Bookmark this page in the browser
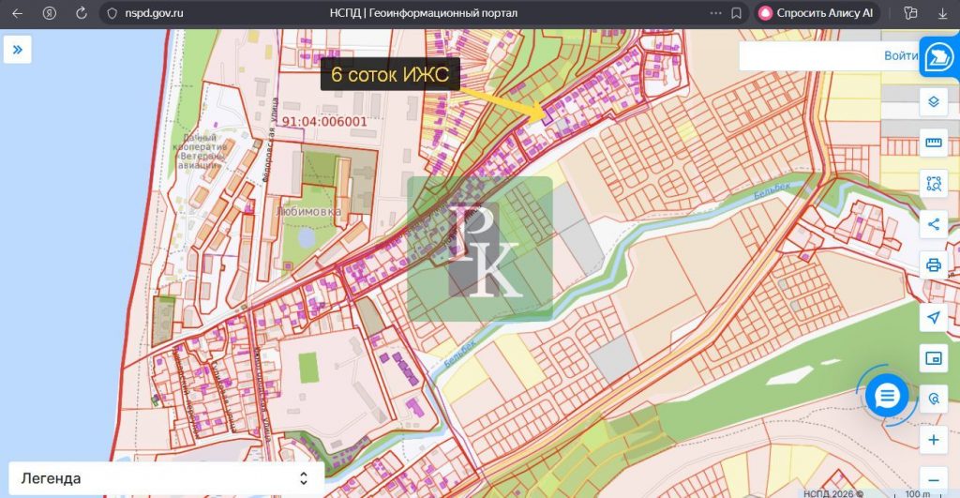The height and width of the screenshot is (498, 960). point(737,14)
